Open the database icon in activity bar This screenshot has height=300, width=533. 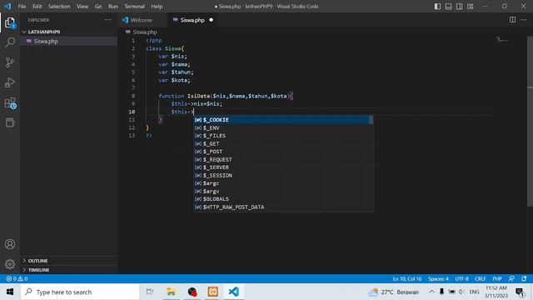point(10,122)
